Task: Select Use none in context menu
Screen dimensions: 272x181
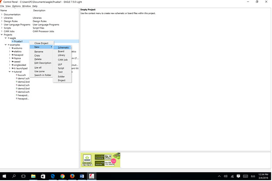Action: tap(41, 71)
